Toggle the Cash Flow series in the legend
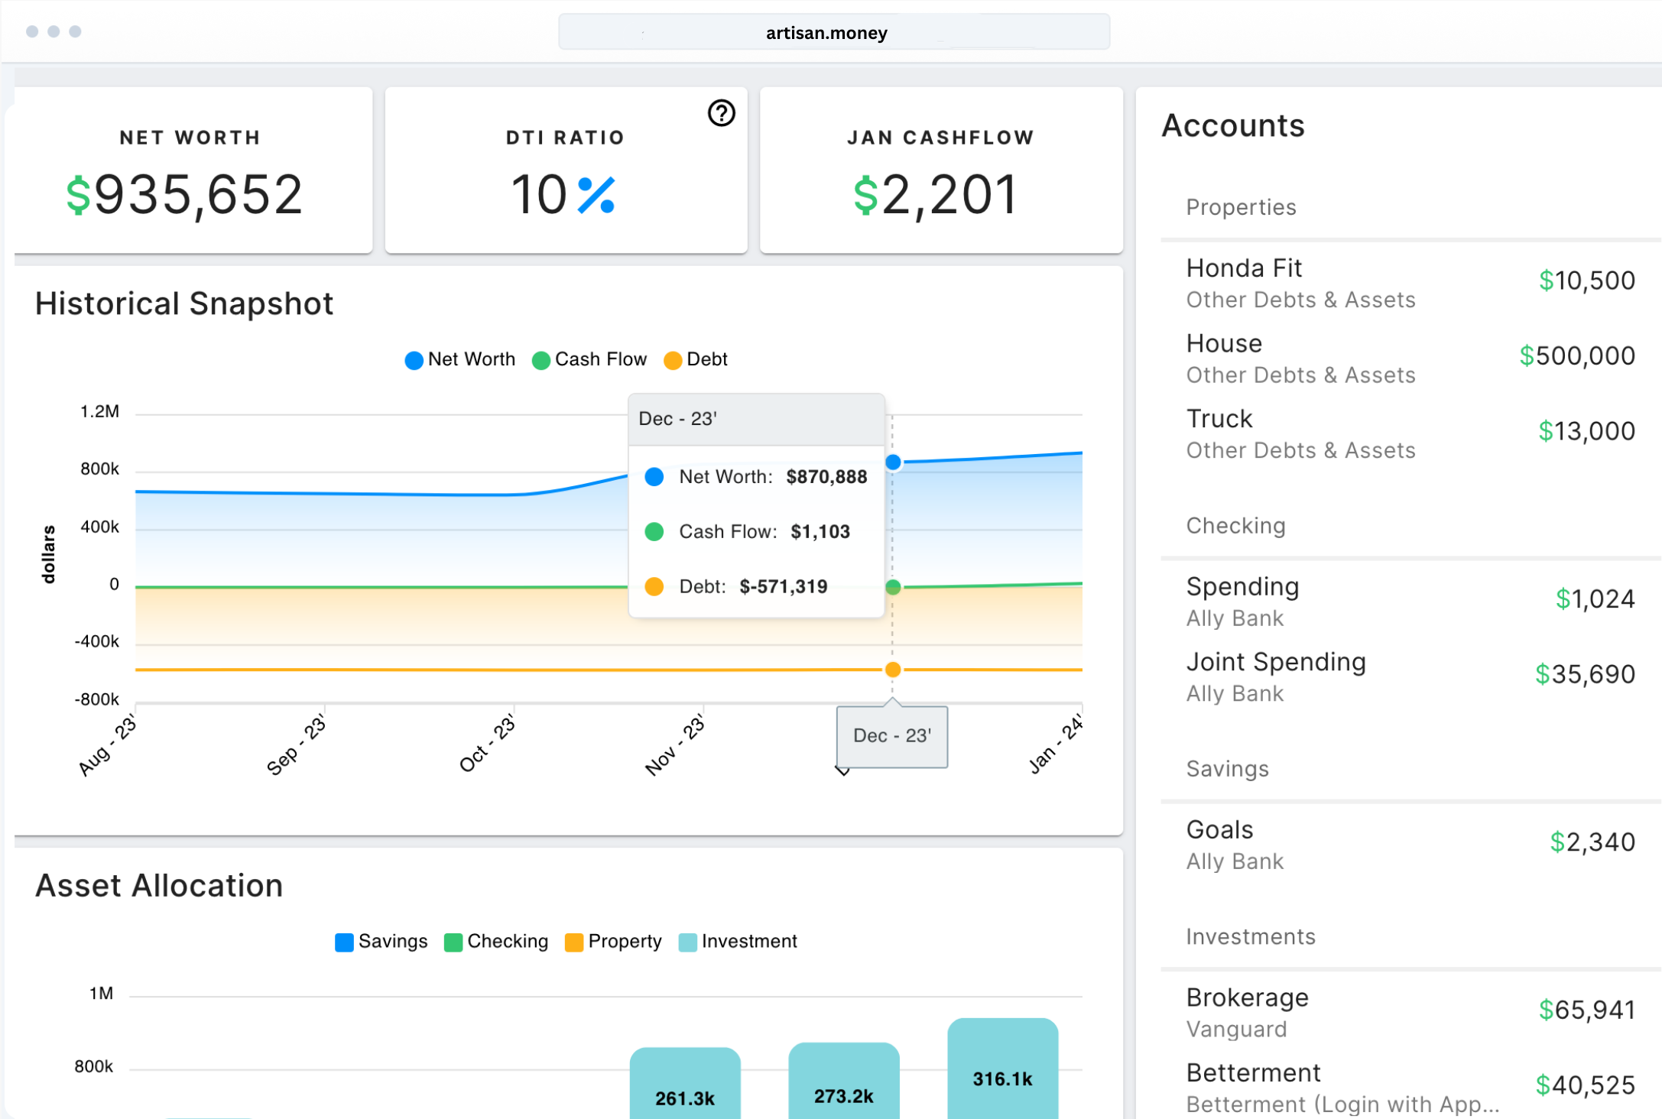 pyautogui.click(x=590, y=359)
